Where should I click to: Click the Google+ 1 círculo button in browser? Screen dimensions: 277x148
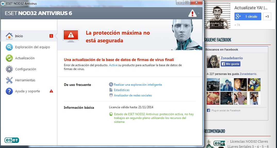click(x=248, y=16)
